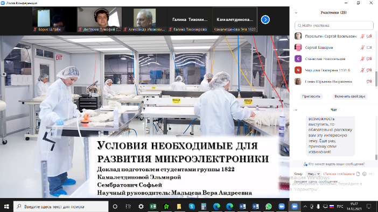Toggle video icon for Сергей Башарин

point(369,48)
